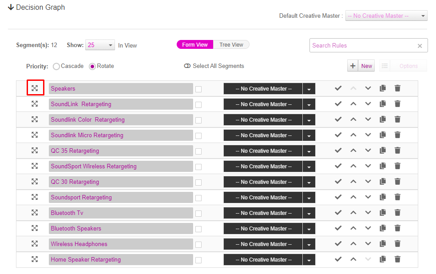Switch to Tree View

pyautogui.click(x=231, y=45)
